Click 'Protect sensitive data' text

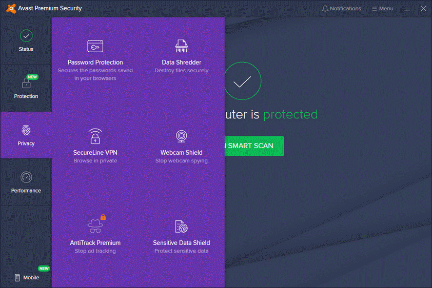(x=182, y=251)
